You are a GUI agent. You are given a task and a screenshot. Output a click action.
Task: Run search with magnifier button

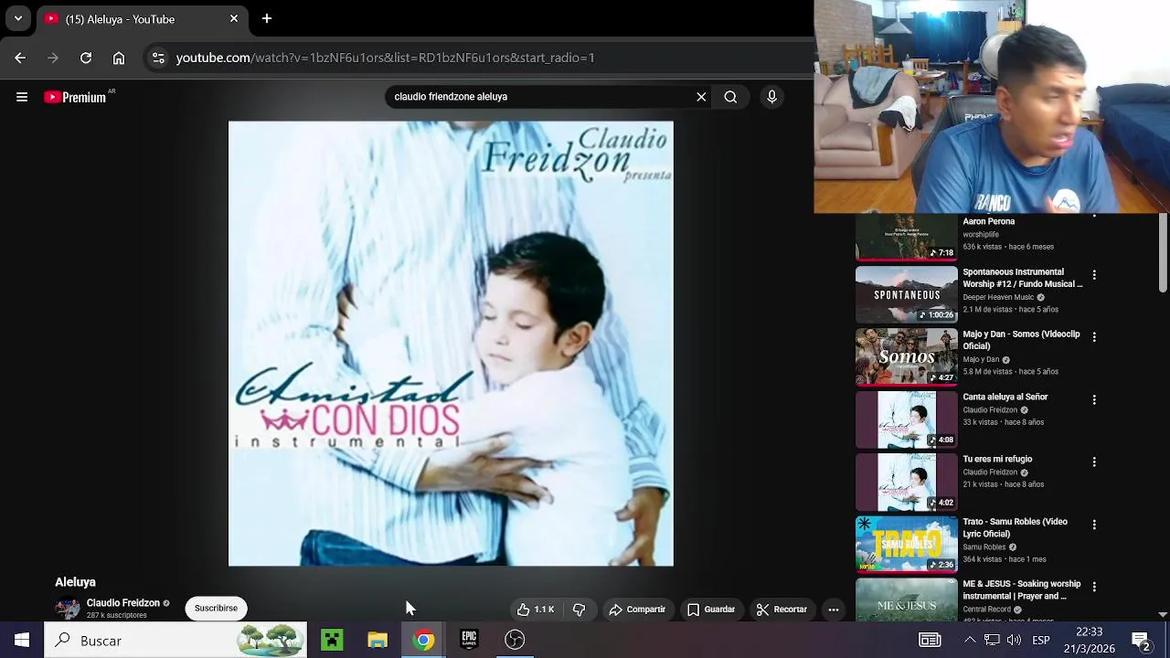pos(730,97)
